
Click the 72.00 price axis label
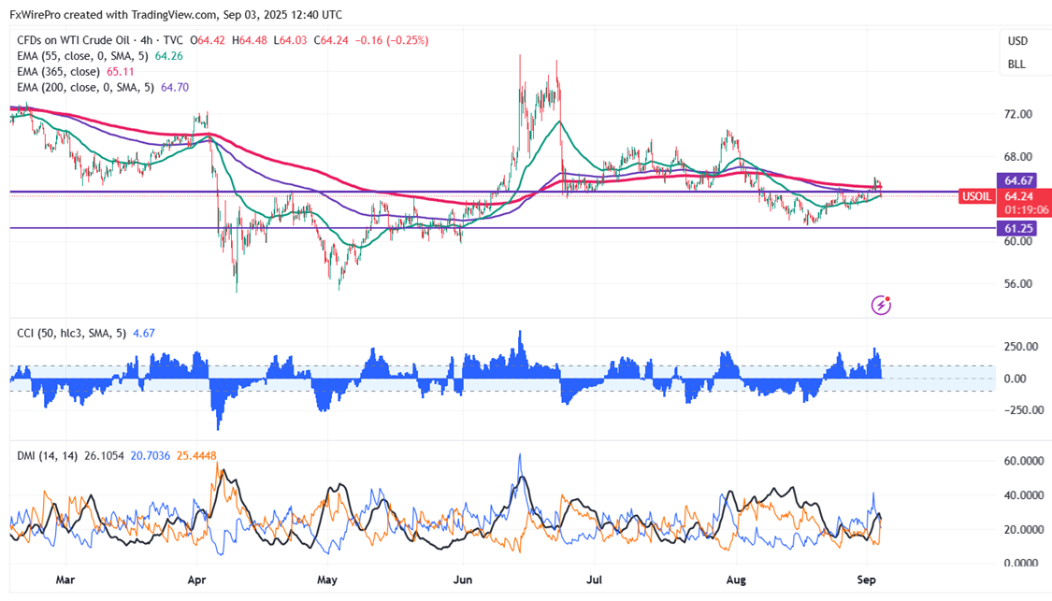1017,115
